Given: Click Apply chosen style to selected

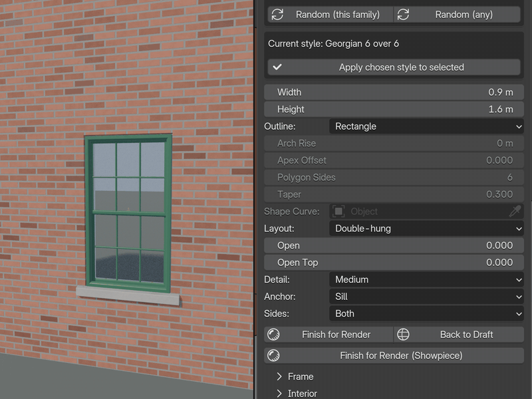Looking at the screenshot, I should coord(394,67).
